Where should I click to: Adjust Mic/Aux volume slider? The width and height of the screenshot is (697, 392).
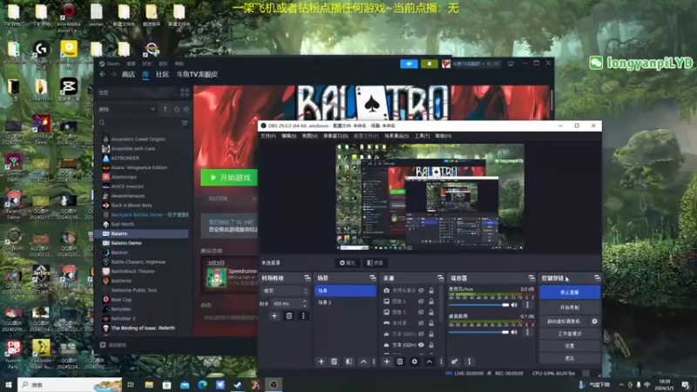coord(478,305)
